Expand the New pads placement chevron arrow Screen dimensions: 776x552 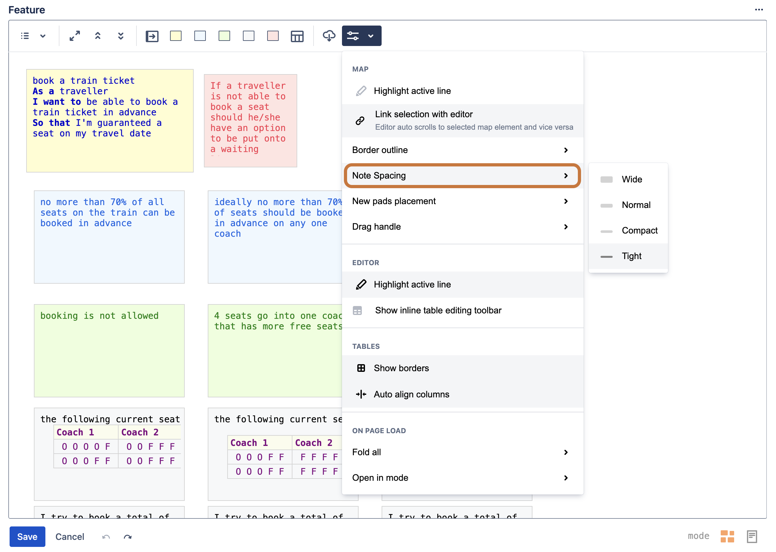tap(566, 201)
